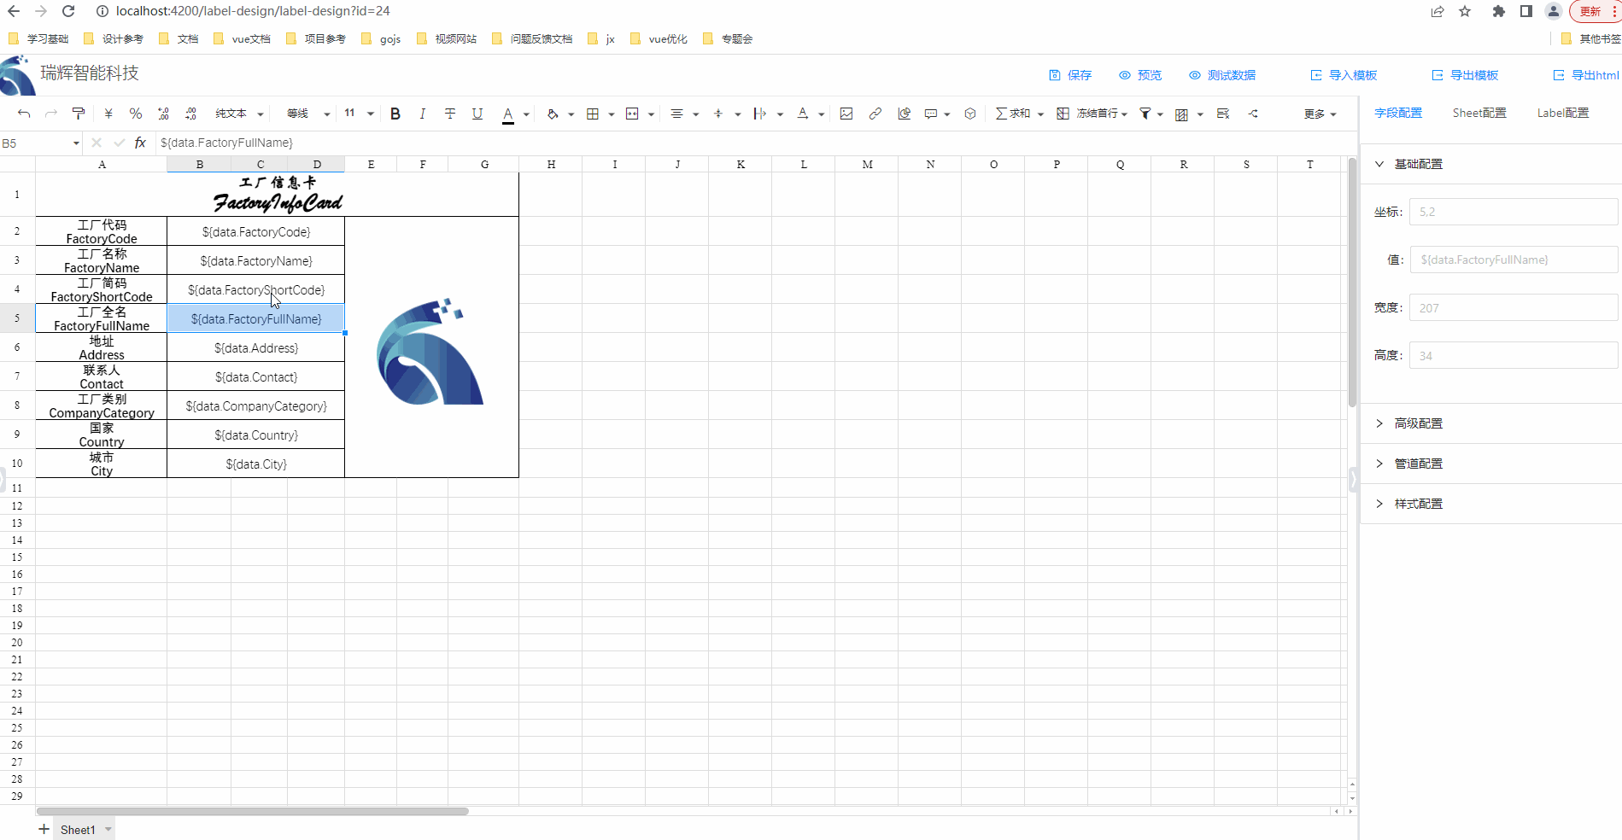Add a new sheet with plus
1622x840 pixels.
tap(44, 829)
